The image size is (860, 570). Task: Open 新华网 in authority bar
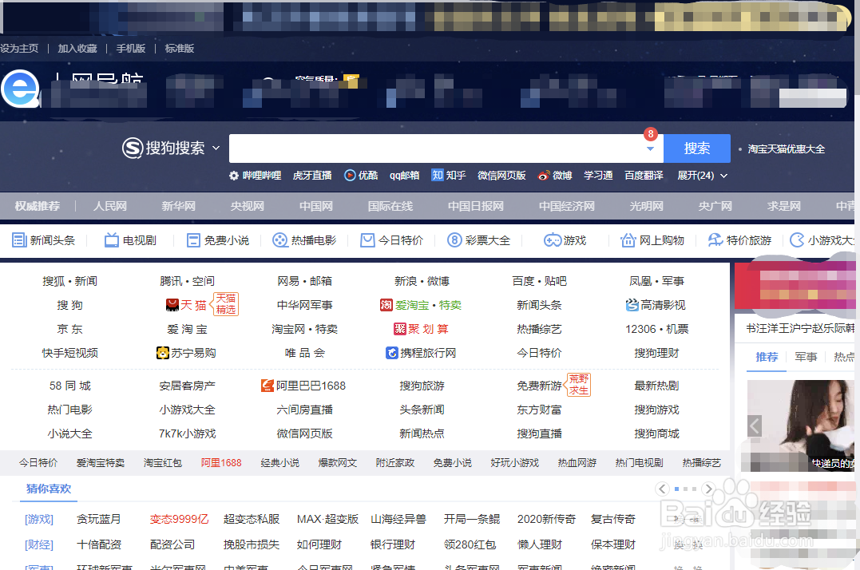(178, 206)
